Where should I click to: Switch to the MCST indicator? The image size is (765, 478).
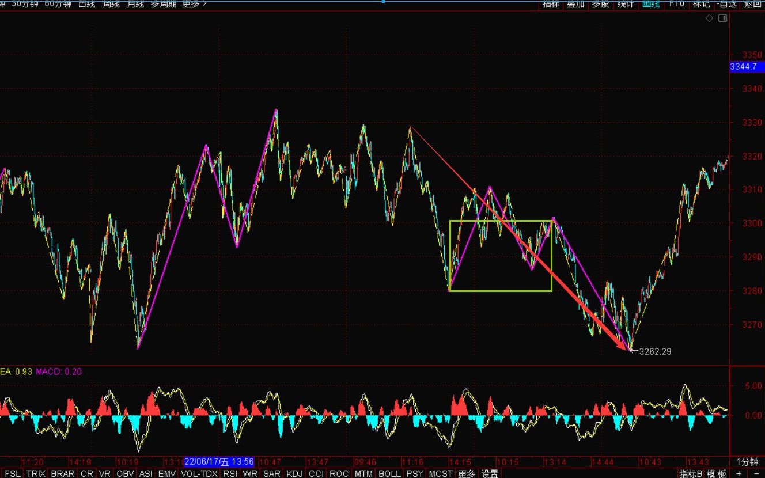441,473
